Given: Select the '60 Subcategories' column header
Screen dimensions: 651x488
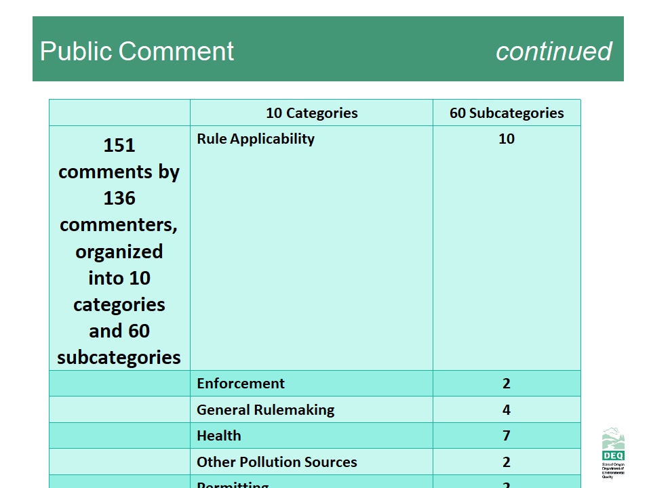Looking at the screenshot, I should point(507,113).
